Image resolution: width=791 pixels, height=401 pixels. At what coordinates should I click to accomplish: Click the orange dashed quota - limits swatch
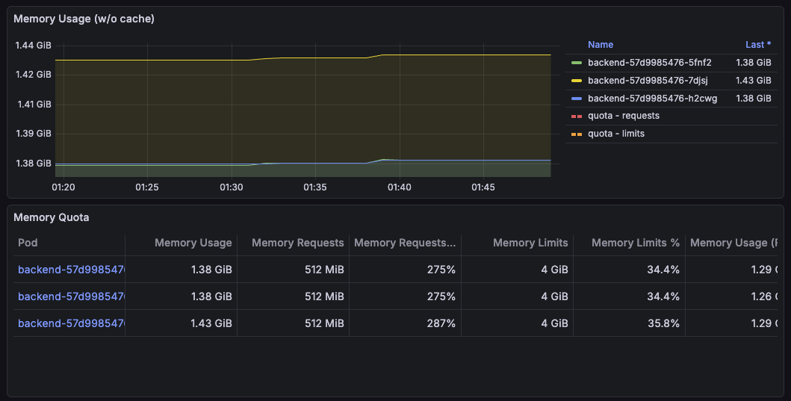[576, 134]
